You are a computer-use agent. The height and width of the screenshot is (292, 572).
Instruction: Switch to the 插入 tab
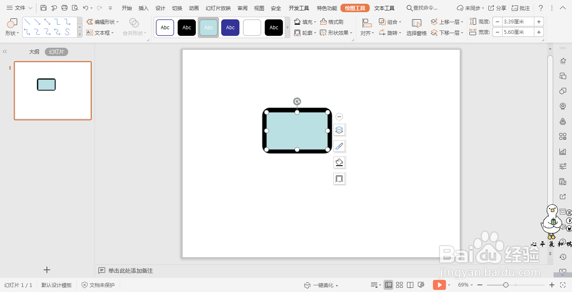144,8
